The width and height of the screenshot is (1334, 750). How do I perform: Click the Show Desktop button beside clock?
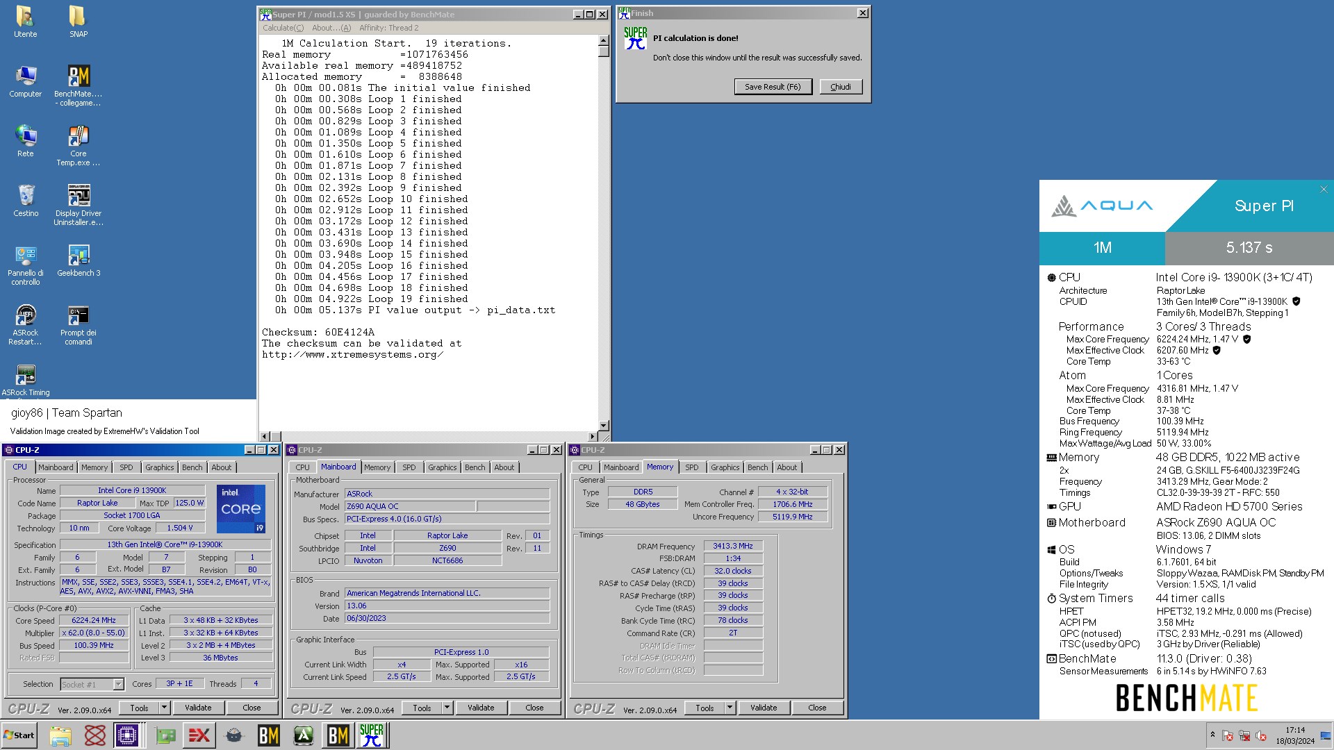[x=1326, y=735]
